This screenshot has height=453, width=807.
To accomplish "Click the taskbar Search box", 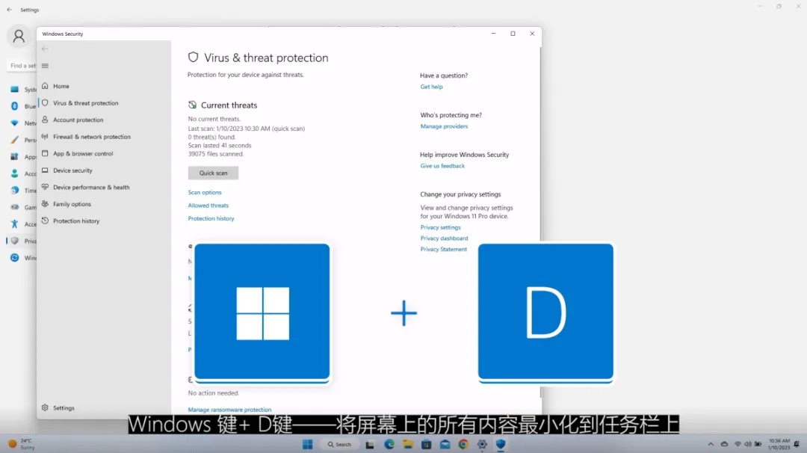I will click(338, 444).
